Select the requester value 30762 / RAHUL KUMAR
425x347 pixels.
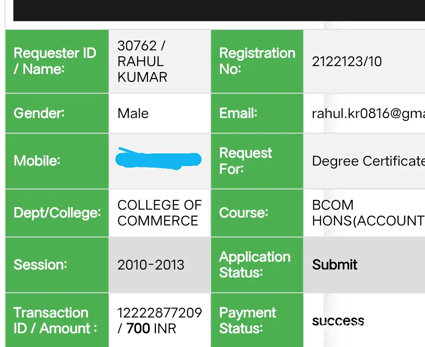[142, 61]
